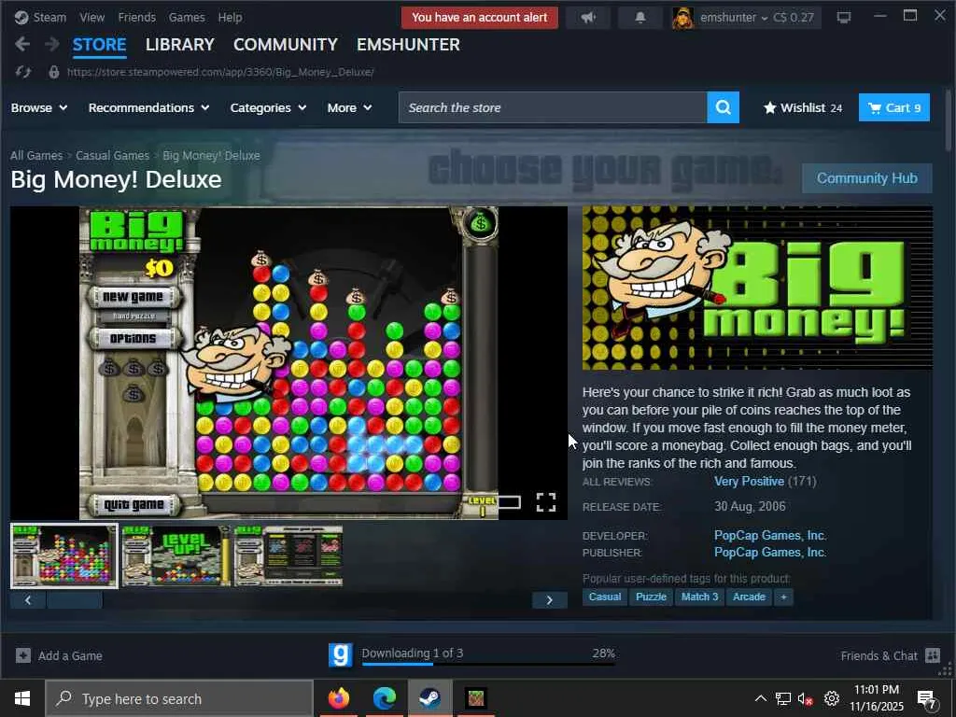Click the store URL address text

click(220, 72)
